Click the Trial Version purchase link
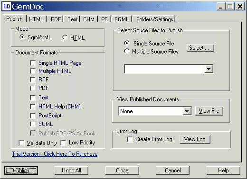Screen dimensions: 247x179 (55, 154)
